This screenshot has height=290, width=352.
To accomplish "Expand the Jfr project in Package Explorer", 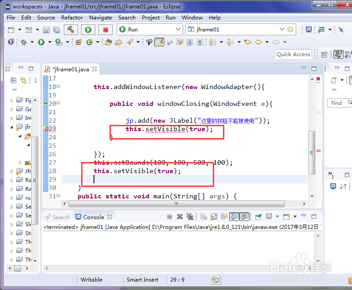I will 12,171.
